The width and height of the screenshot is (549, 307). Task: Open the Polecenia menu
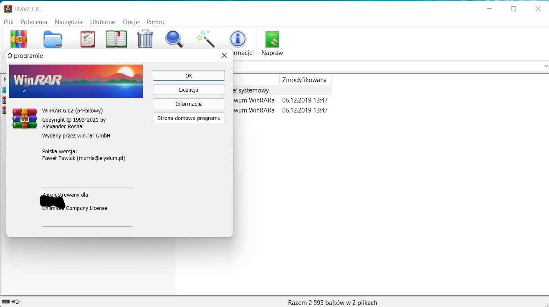point(34,22)
